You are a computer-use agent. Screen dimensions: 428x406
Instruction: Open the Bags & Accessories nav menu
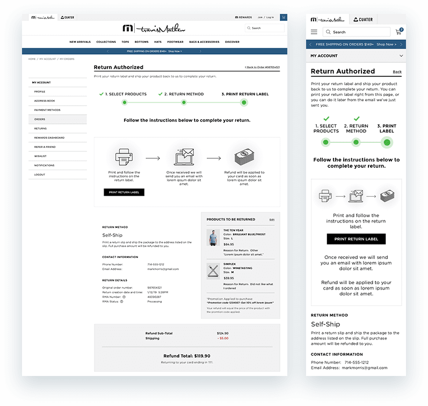[204, 42]
